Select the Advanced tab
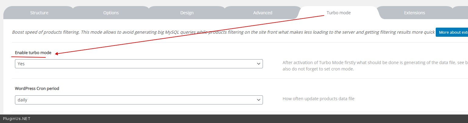The width and height of the screenshot is (468, 123). coord(263,13)
